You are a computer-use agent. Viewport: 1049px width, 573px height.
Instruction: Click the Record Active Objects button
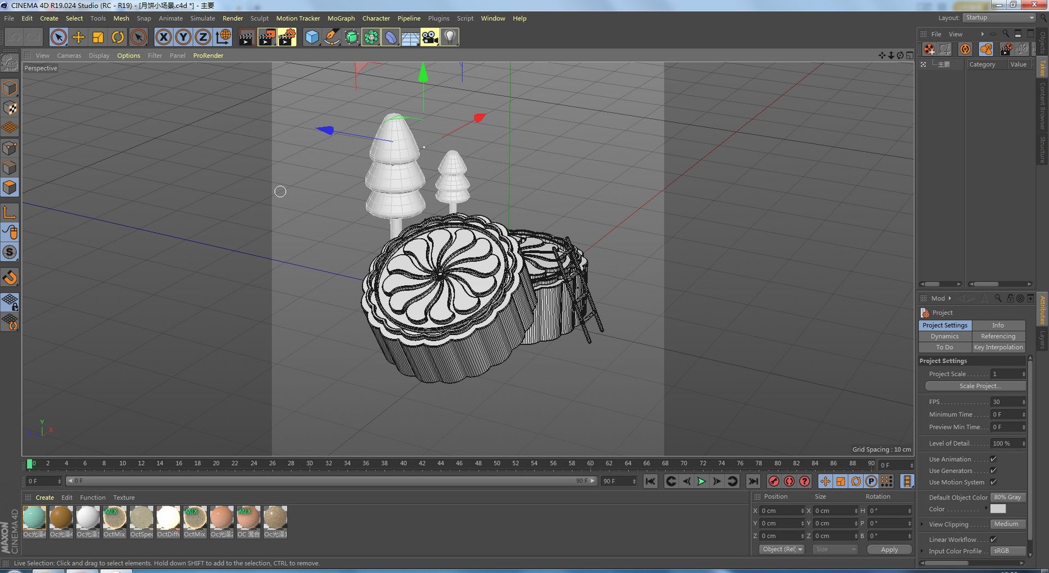pyautogui.click(x=774, y=481)
